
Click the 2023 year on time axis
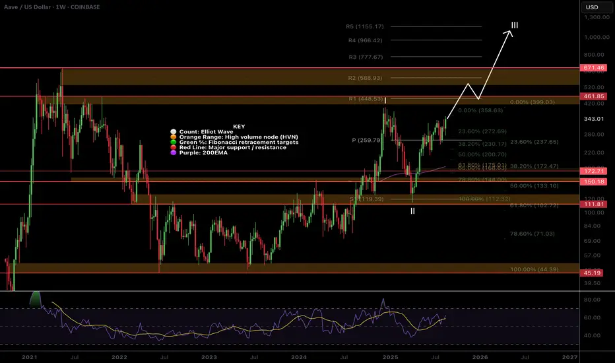pos(209,357)
